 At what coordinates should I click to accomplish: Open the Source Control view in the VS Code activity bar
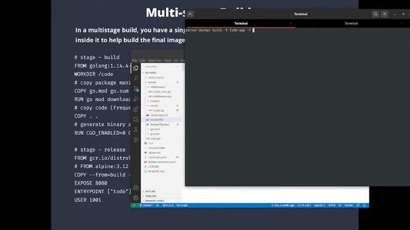(136, 89)
